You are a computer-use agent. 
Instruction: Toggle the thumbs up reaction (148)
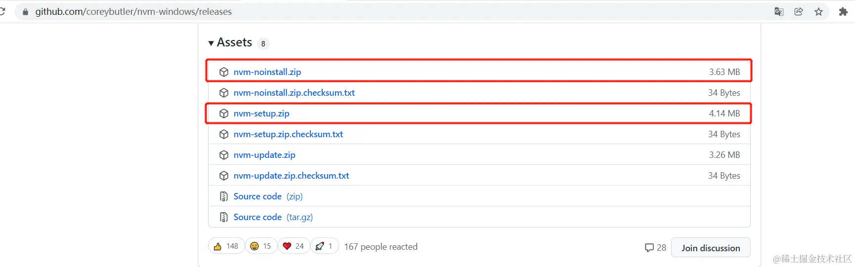pyautogui.click(x=226, y=246)
